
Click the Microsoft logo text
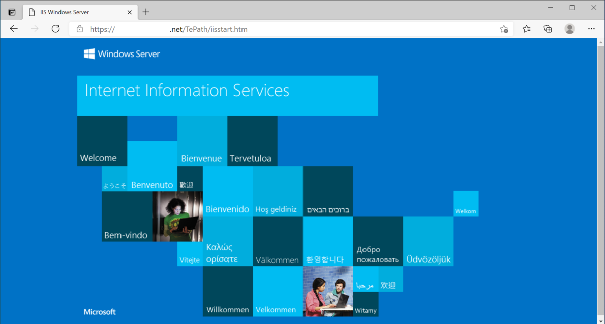pos(100,312)
